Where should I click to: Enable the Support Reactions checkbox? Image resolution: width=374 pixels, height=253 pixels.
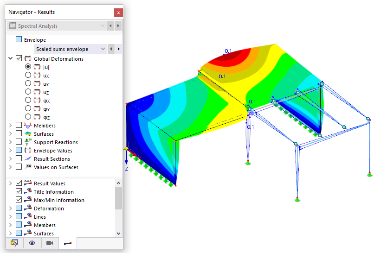coord(19,142)
